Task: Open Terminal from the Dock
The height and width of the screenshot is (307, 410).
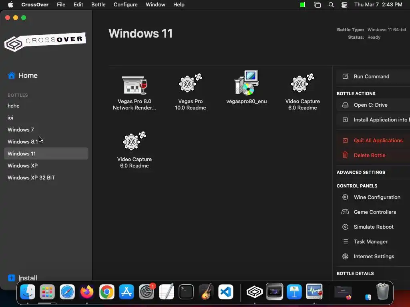Action: point(186,292)
